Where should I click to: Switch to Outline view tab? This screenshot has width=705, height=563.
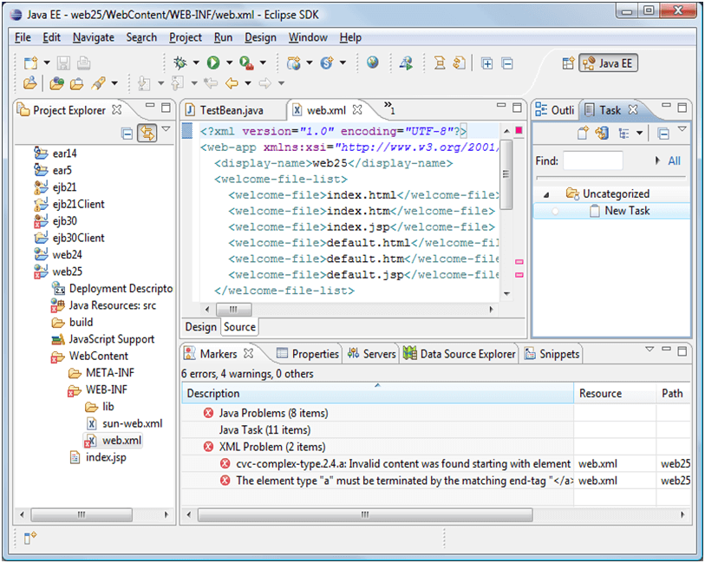click(x=555, y=110)
